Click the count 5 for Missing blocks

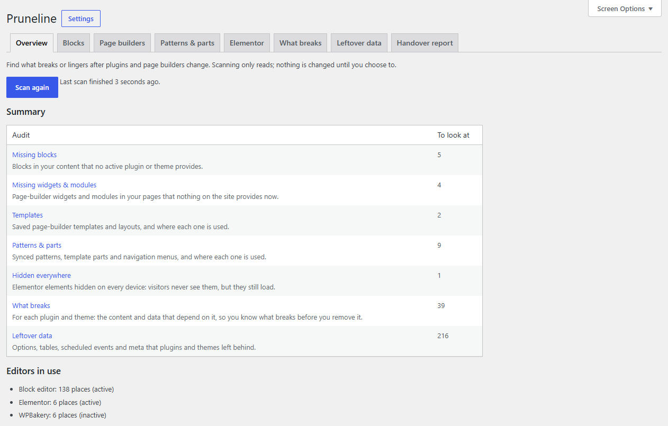(x=439, y=155)
